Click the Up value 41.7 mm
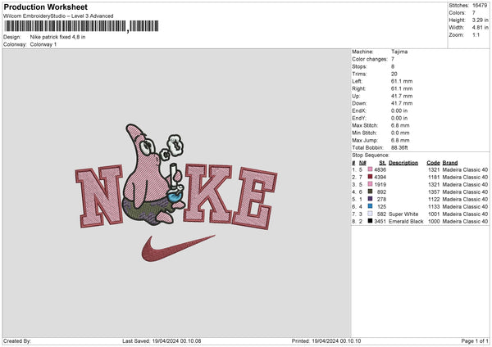Viewport: 492px width, 347px height. coord(402,96)
